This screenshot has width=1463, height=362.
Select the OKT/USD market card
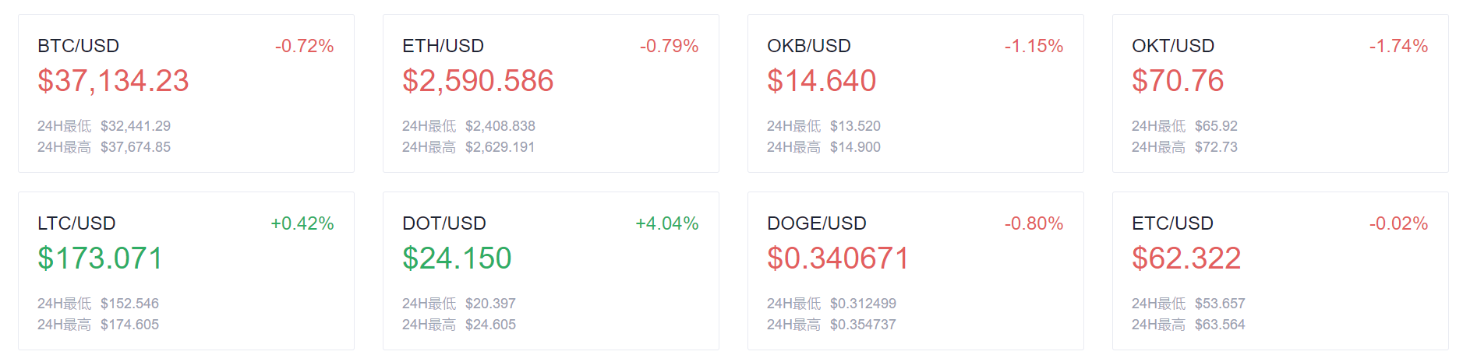[1281, 93]
